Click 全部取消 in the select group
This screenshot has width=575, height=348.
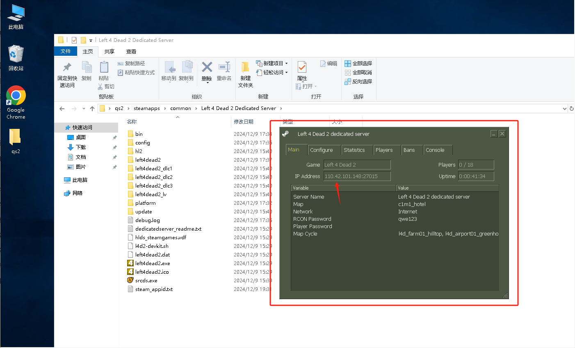(x=358, y=73)
